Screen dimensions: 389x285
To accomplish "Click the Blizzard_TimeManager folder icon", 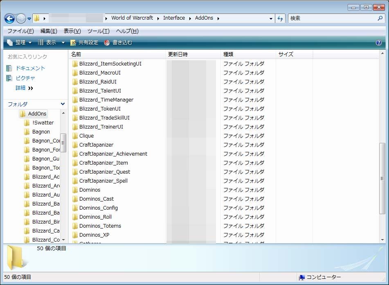I will 75,100.
